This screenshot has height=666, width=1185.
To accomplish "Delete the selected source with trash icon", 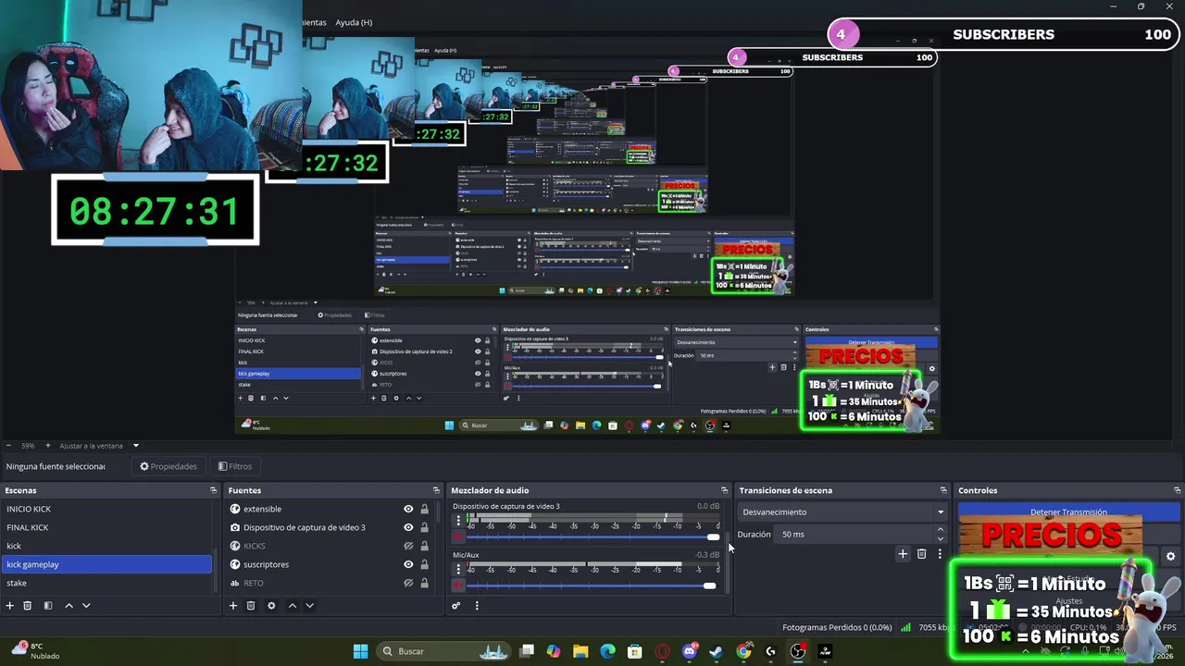I will pyautogui.click(x=251, y=606).
